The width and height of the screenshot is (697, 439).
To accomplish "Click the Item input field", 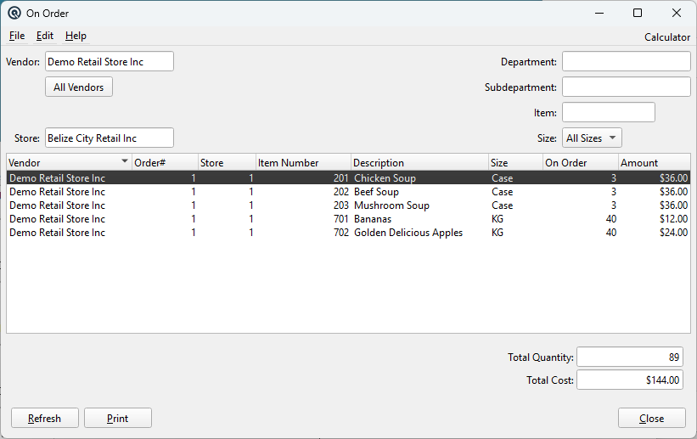I will coord(609,113).
